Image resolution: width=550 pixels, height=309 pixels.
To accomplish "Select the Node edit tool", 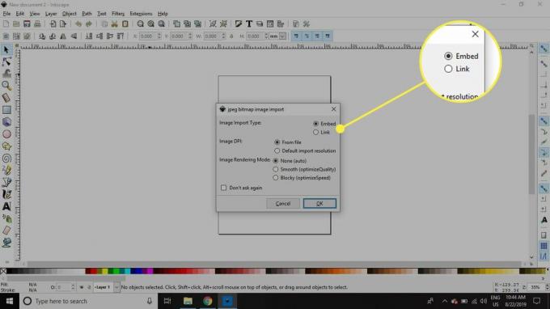I will (6, 61).
